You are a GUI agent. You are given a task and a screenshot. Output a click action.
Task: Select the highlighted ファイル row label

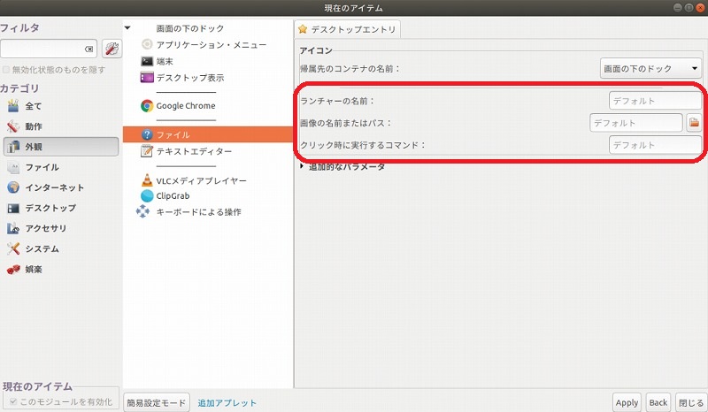click(x=173, y=134)
